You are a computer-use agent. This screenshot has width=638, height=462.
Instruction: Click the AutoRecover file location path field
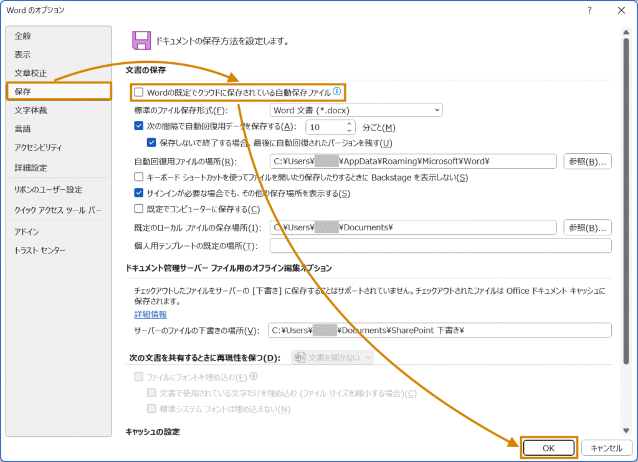pyautogui.click(x=413, y=161)
